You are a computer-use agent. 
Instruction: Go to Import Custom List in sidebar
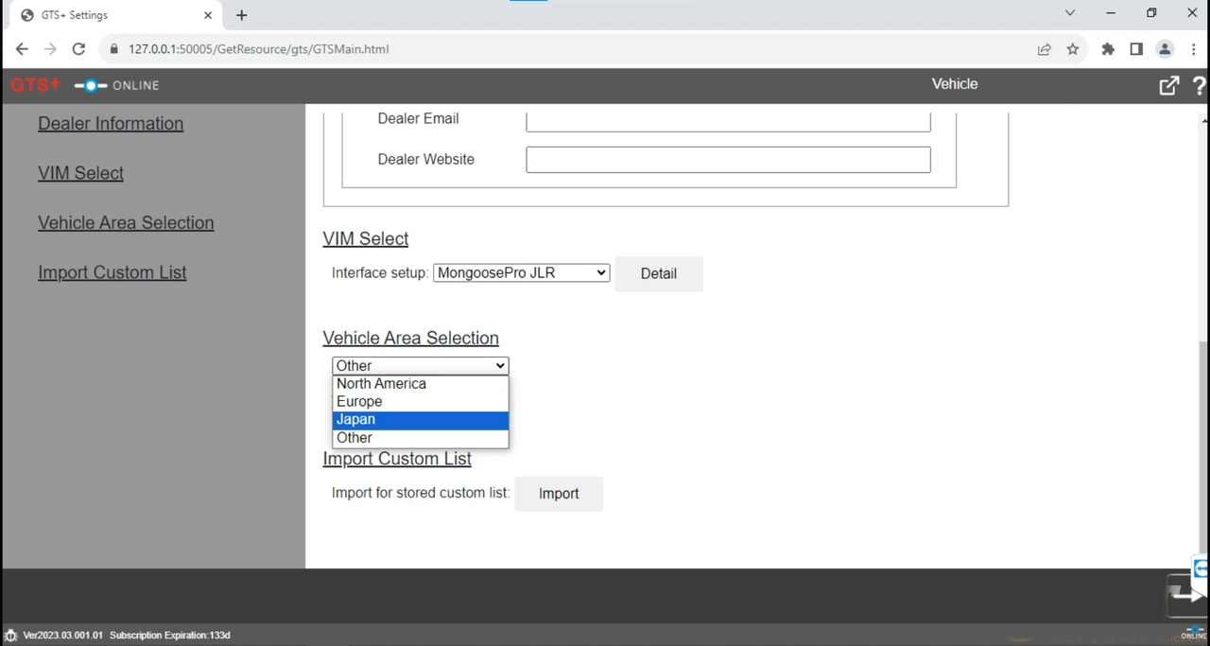point(112,272)
